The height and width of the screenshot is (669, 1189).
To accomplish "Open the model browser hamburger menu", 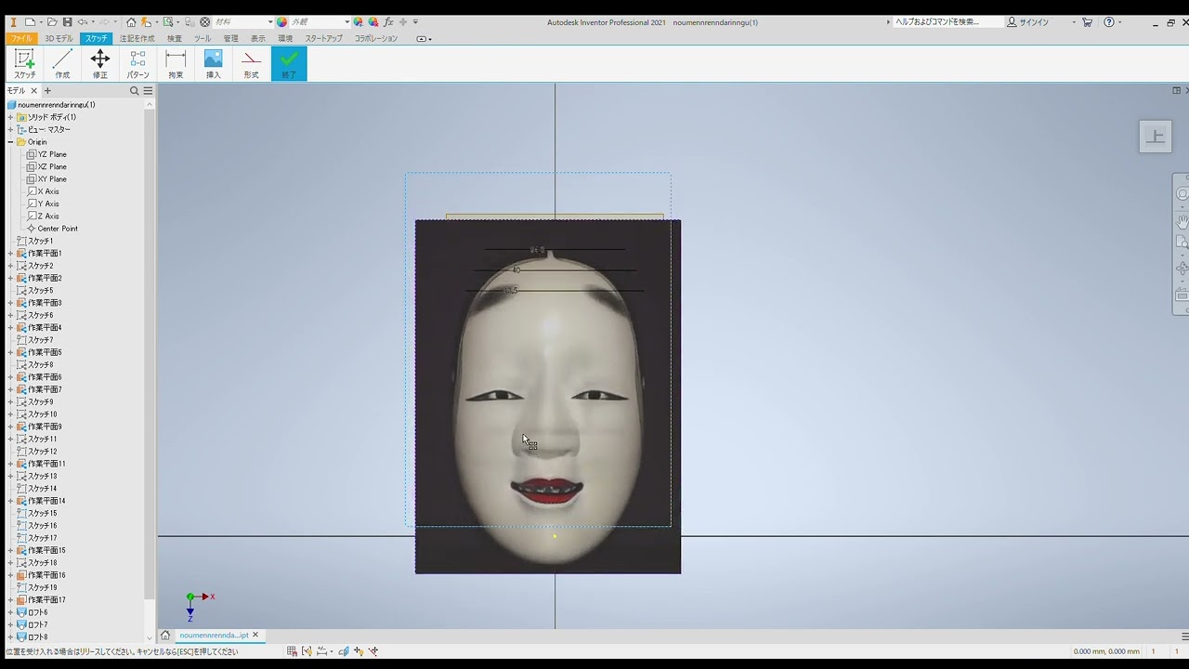I will coord(148,91).
